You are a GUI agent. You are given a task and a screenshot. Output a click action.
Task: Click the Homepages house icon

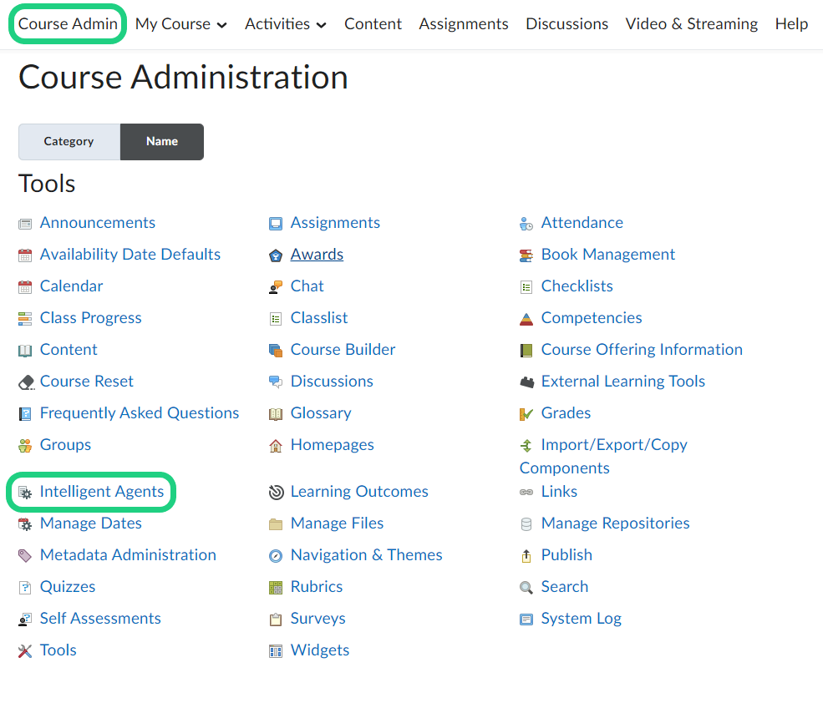click(276, 445)
